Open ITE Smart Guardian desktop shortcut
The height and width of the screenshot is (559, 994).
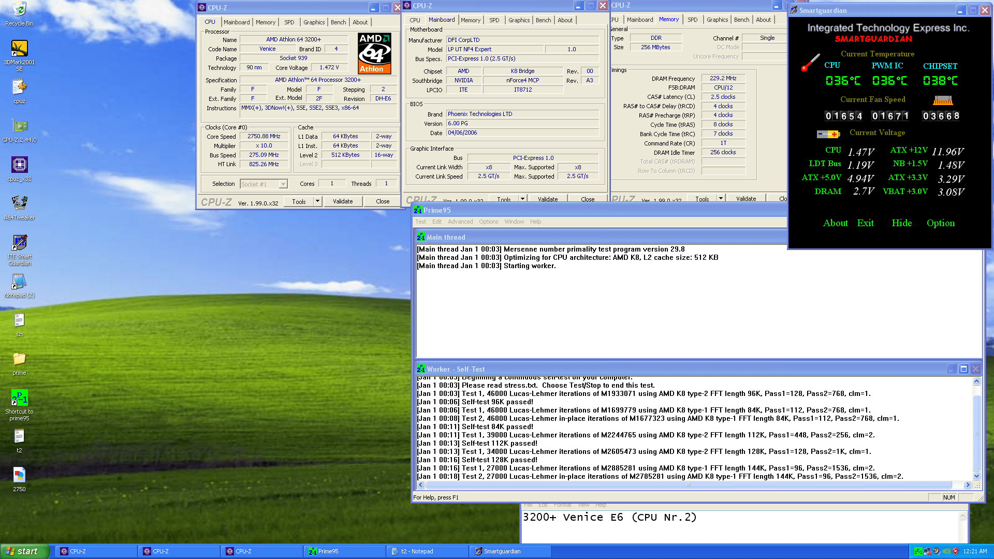pos(19,243)
